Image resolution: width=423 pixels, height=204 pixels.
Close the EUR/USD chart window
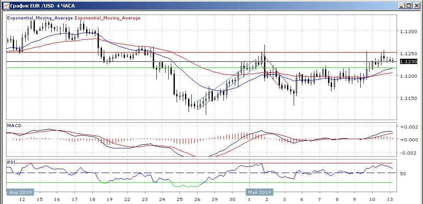416,6
